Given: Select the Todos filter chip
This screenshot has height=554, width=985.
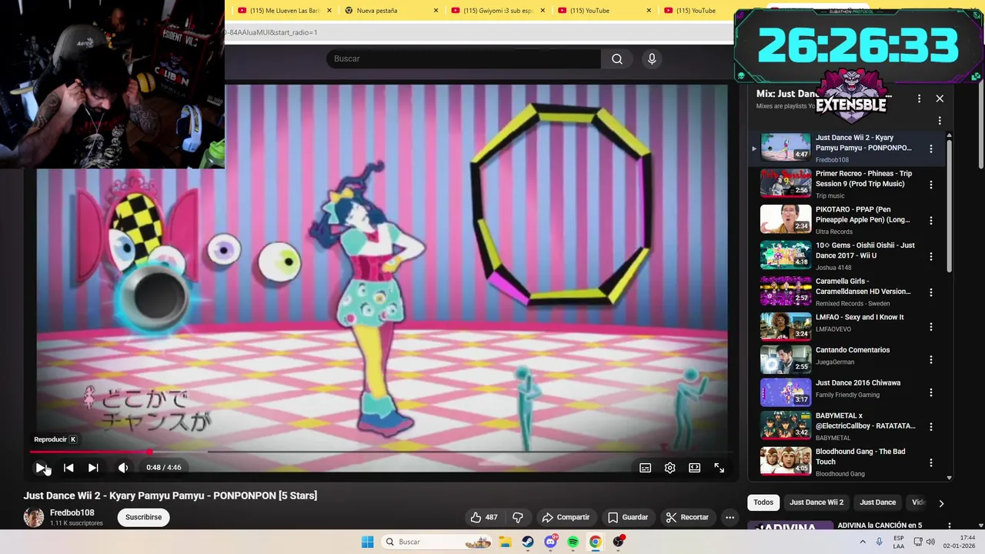Looking at the screenshot, I should 763,502.
